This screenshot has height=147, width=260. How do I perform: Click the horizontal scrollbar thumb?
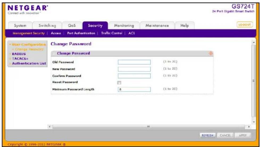point(149,127)
